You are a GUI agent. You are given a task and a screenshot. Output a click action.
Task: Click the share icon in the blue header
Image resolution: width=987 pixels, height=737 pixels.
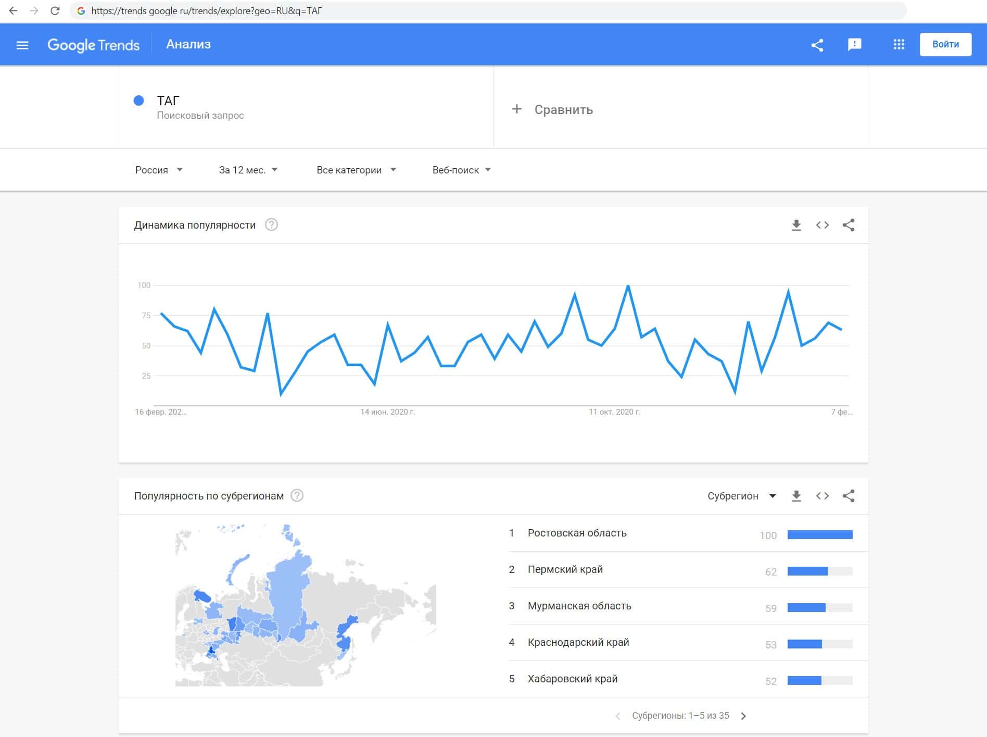coord(817,45)
